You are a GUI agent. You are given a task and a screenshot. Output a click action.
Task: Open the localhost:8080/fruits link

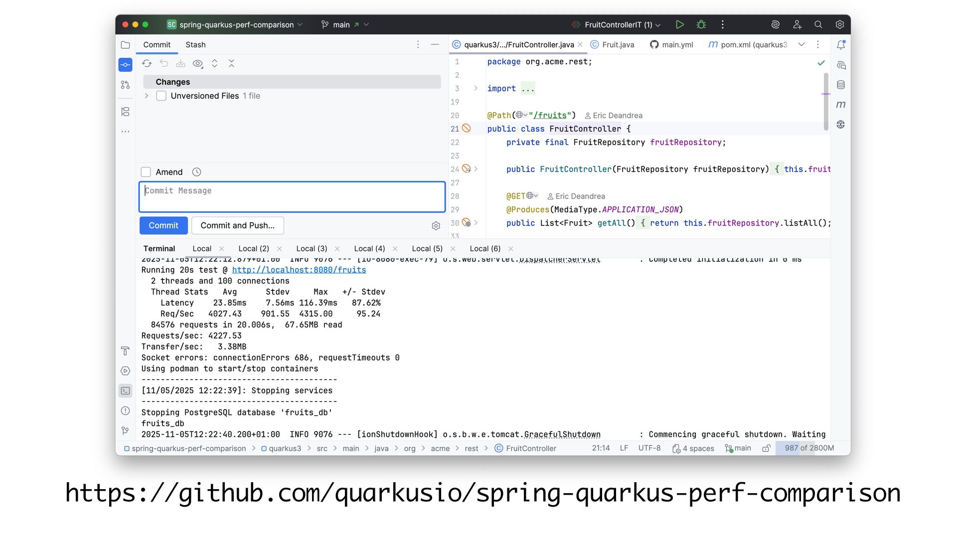click(x=299, y=269)
